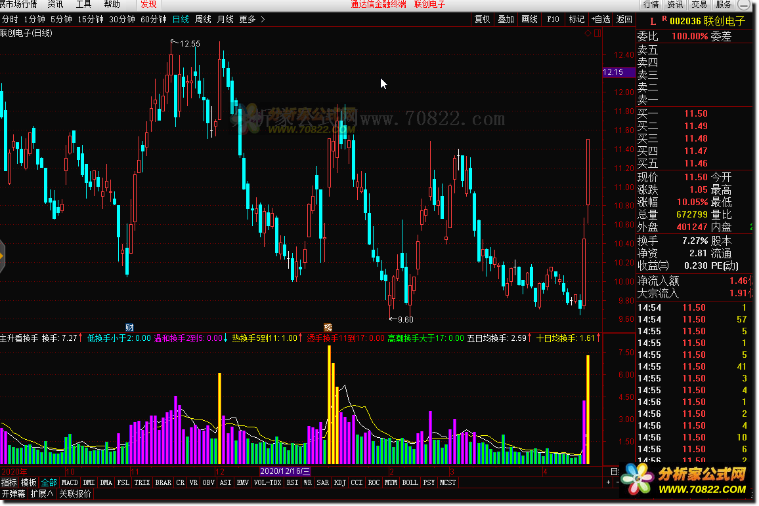Viewport: 759px width, 506px height.
Task: Expand the 更多 timeframe options
Action: (x=248, y=19)
